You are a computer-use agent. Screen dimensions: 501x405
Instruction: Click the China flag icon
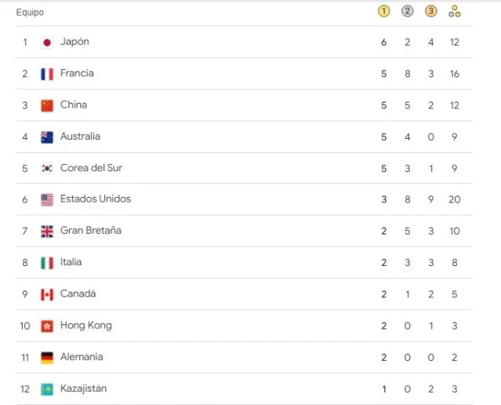point(47,105)
